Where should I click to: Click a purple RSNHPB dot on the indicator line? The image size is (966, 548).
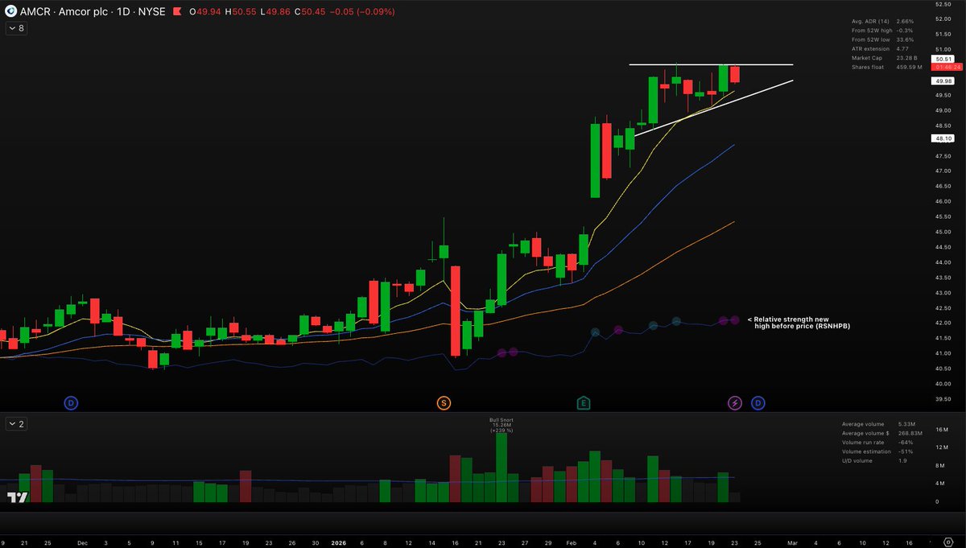pyautogui.click(x=733, y=320)
